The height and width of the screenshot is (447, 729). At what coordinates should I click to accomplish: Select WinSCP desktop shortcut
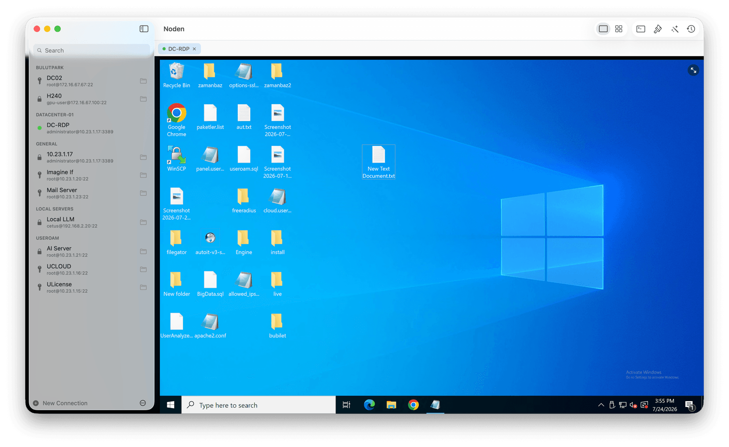[x=177, y=159]
